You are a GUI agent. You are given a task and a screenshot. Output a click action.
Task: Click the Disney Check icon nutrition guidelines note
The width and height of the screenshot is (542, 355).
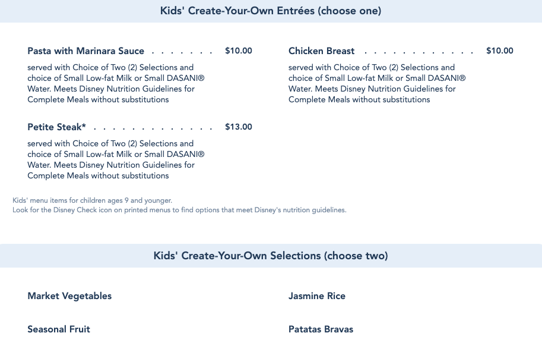(179, 210)
